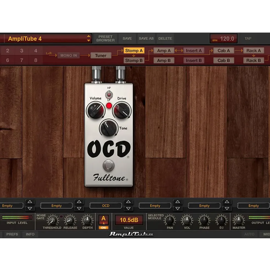Switch to Amp A module
Viewport: 270px width, 271px height.
click(x=164, y=50)
